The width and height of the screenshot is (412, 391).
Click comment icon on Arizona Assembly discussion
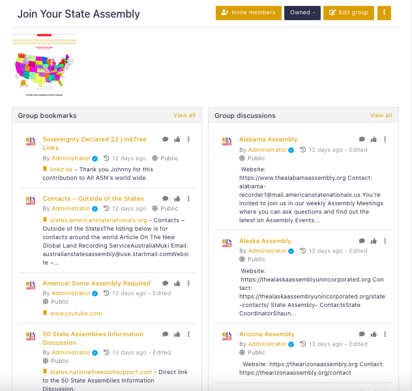[x=362, y=334]
